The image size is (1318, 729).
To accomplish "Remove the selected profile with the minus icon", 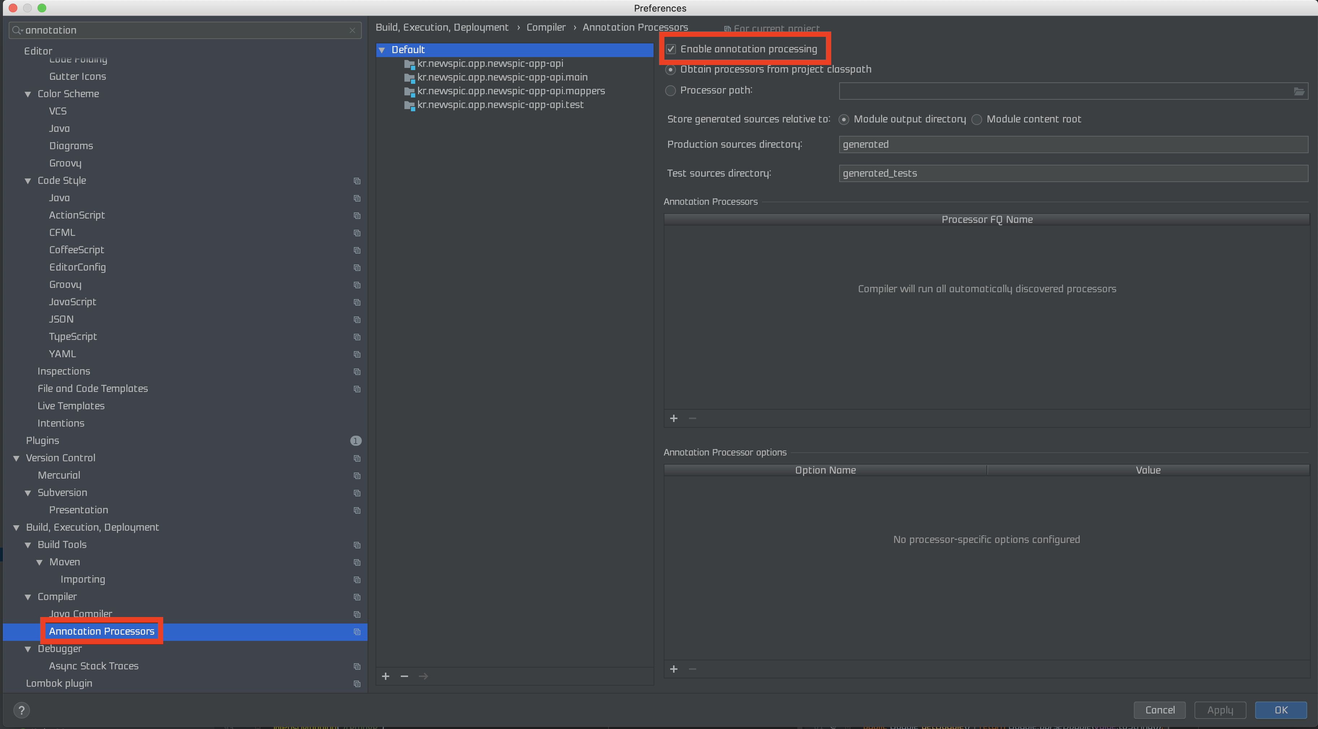I will coord(404,676).
